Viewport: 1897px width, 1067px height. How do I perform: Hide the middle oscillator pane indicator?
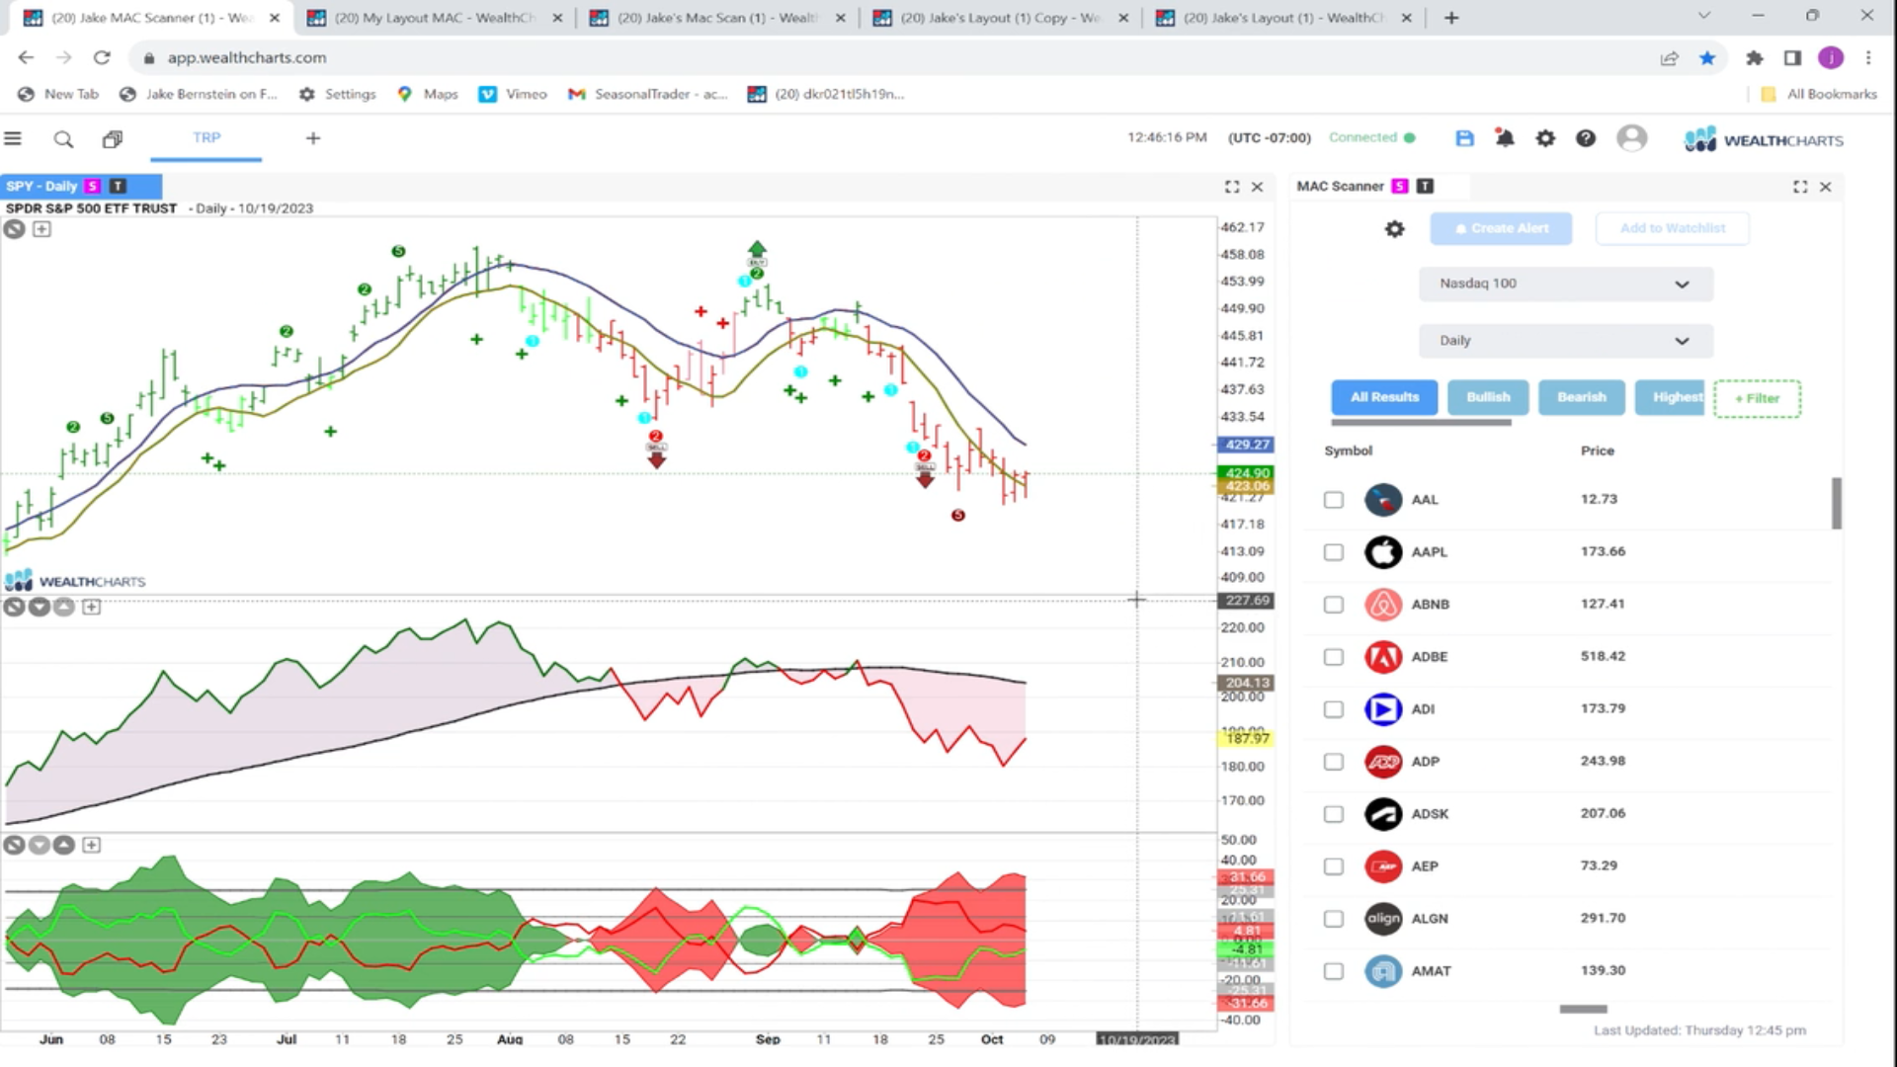coord(14,607)
